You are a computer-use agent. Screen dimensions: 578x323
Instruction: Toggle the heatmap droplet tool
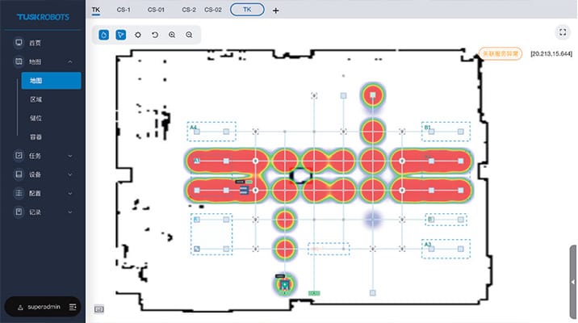(104, 35)
